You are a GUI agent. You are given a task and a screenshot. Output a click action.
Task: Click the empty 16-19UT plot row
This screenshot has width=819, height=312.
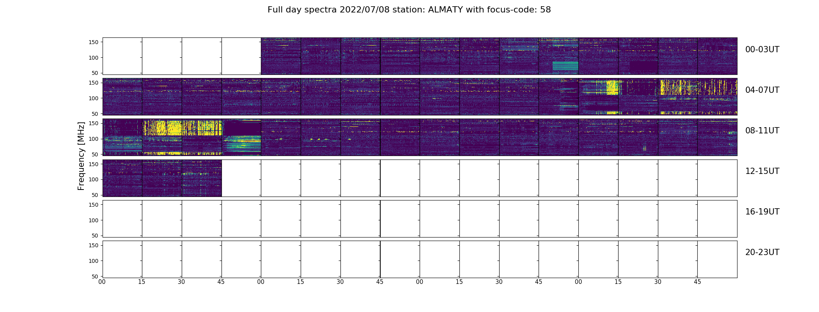[420, 219]
